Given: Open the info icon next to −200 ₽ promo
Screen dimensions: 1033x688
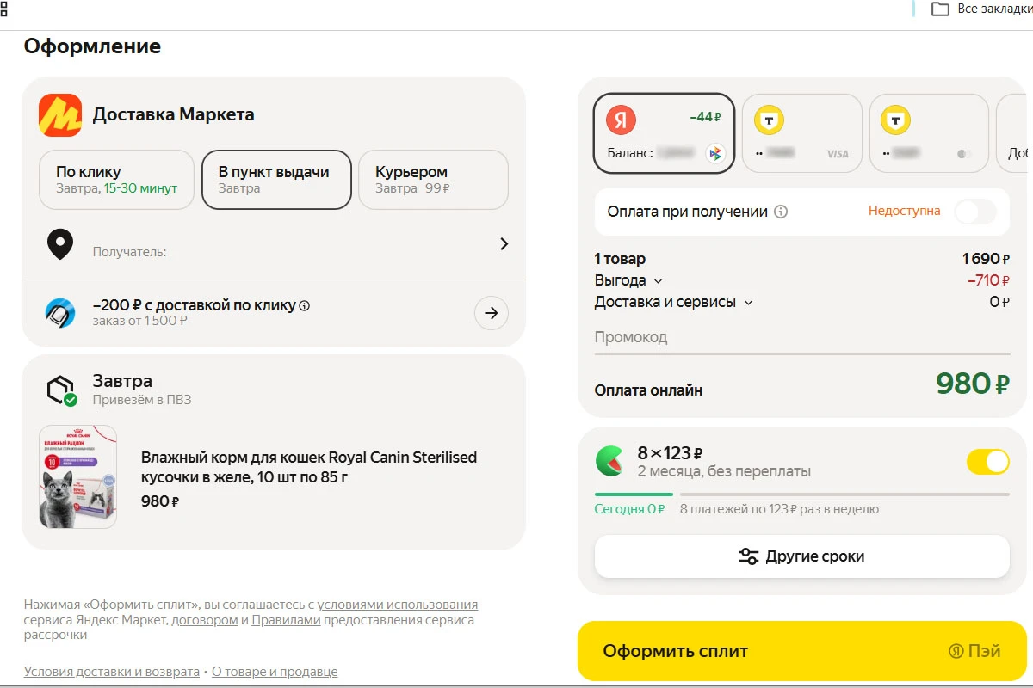Looking at the screenshot, I should tap(305, 305).
